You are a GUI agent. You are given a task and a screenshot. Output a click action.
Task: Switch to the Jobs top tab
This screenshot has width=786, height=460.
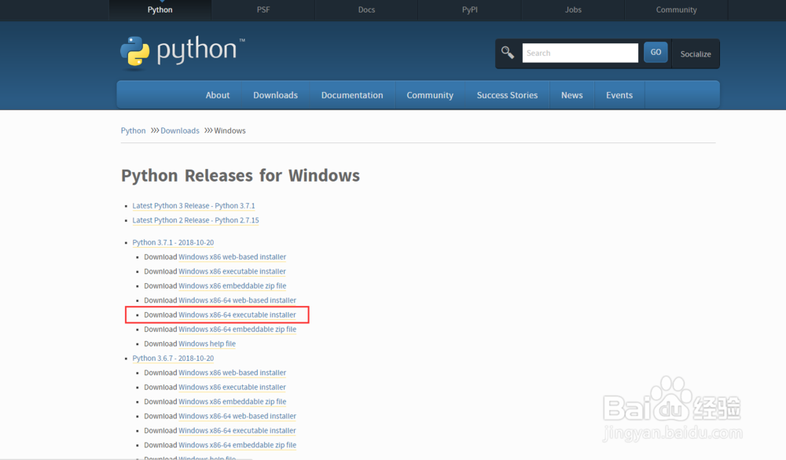[x=573, y=10]
